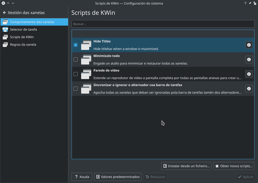
Task: Click Obter novos scripts button
Action: click(x=234, y=166)
